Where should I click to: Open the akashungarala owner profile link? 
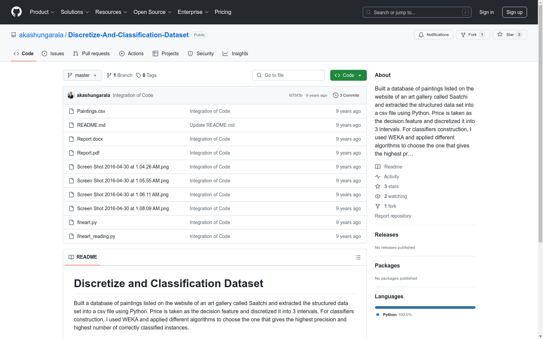(x=41, y=35)
